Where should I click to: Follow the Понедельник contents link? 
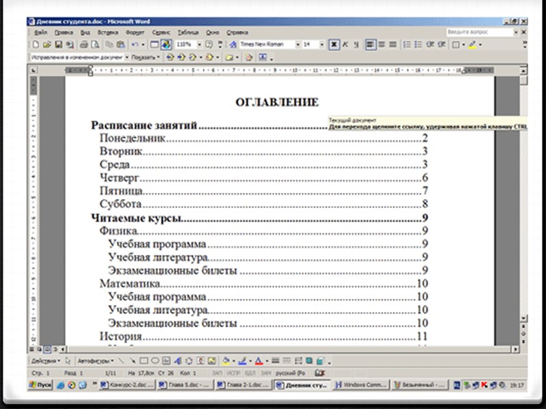[263, 138]
